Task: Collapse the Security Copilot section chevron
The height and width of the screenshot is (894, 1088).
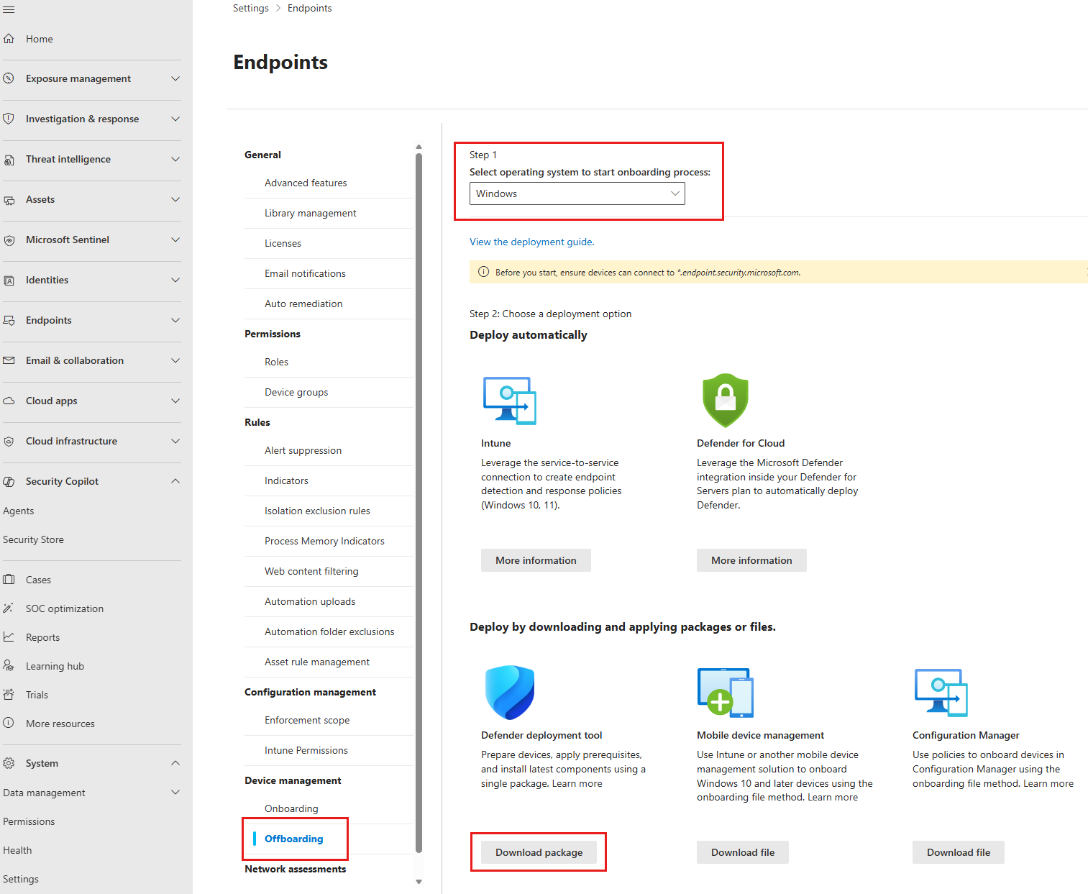Action: [175, 481]
